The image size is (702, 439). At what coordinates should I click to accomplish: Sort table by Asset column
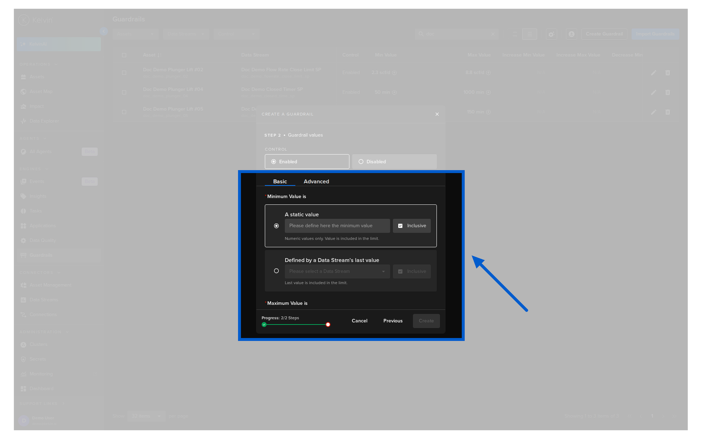pyautogui.click(x=152, y=55)
